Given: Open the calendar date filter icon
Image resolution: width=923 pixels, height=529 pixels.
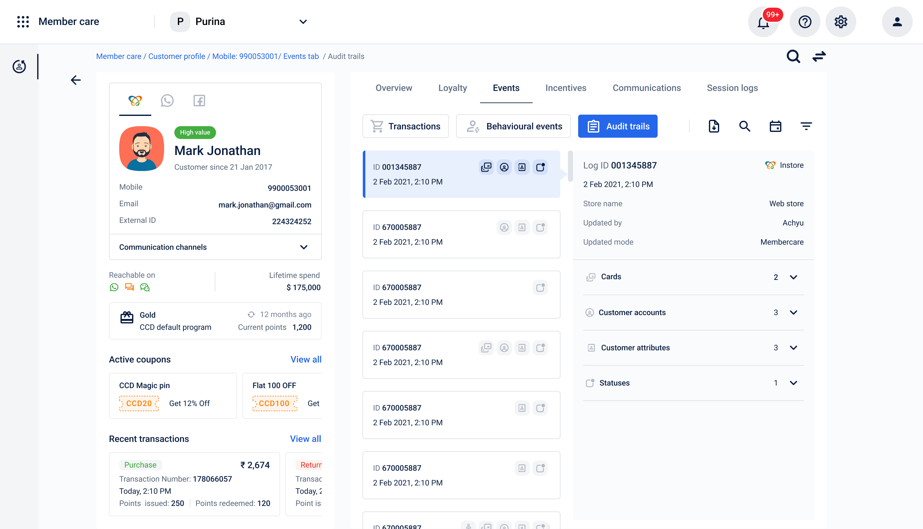Looking at the screenshot, I should [x=775, y=126].
